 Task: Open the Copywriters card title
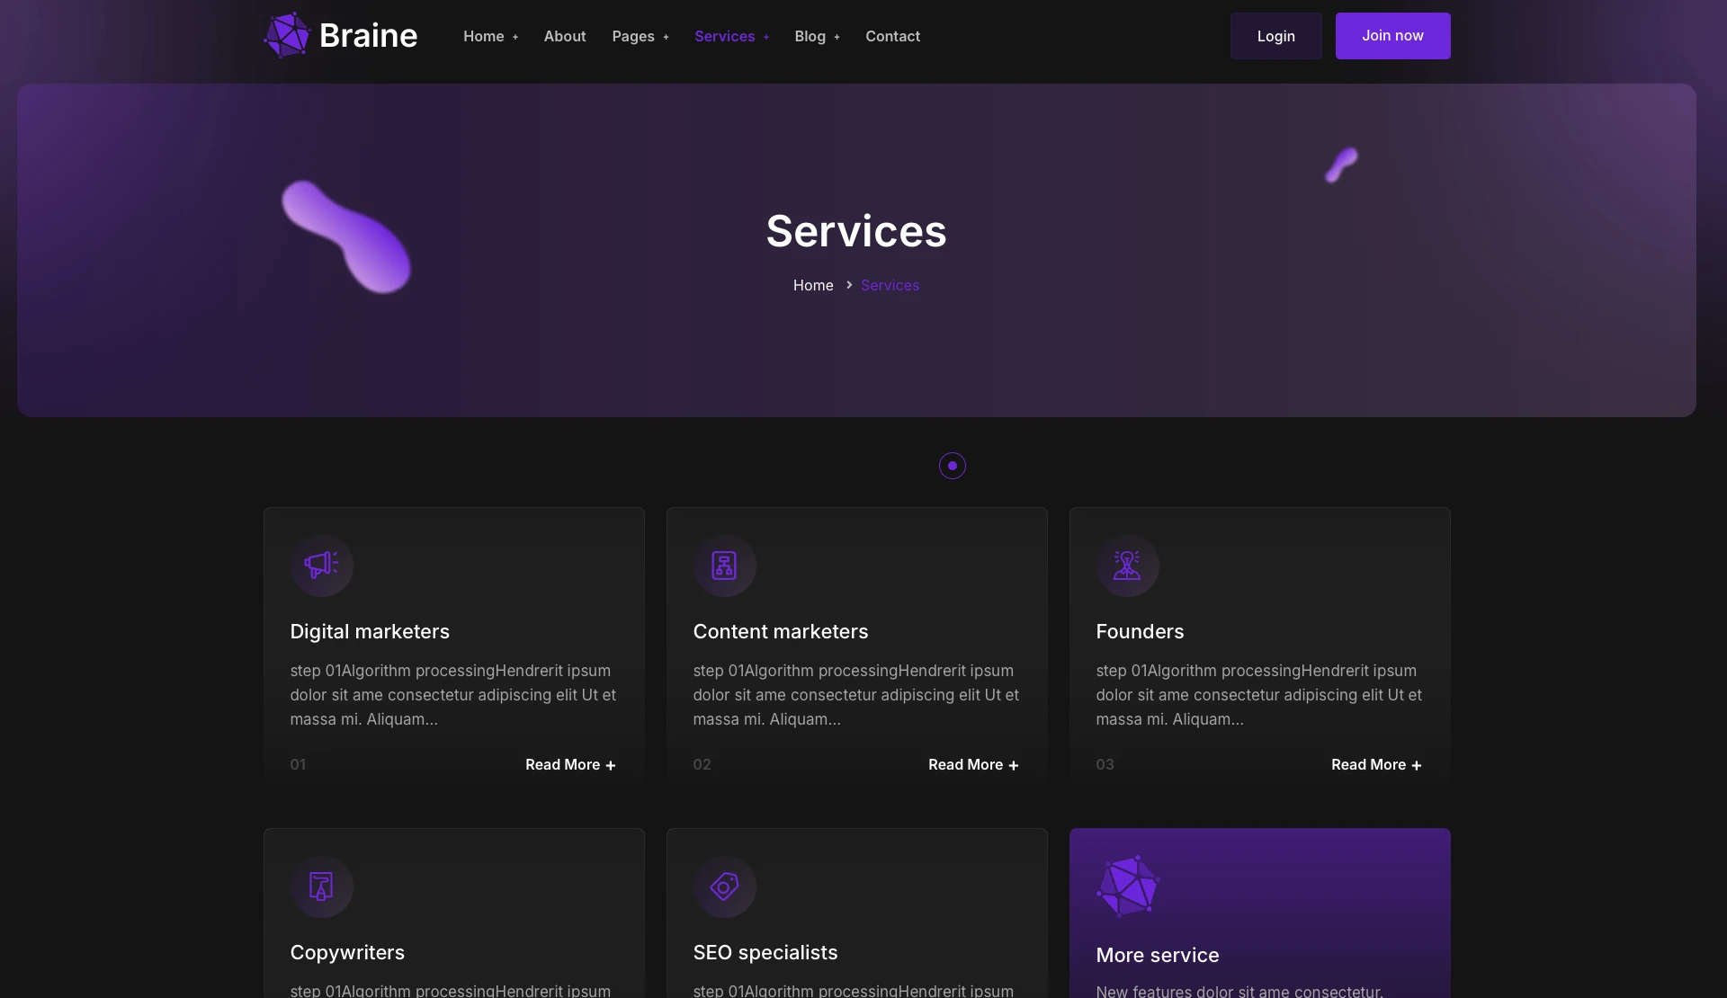point(347,952)
